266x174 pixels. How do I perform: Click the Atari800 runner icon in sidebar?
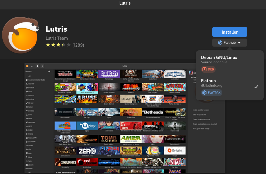point(27,84)
